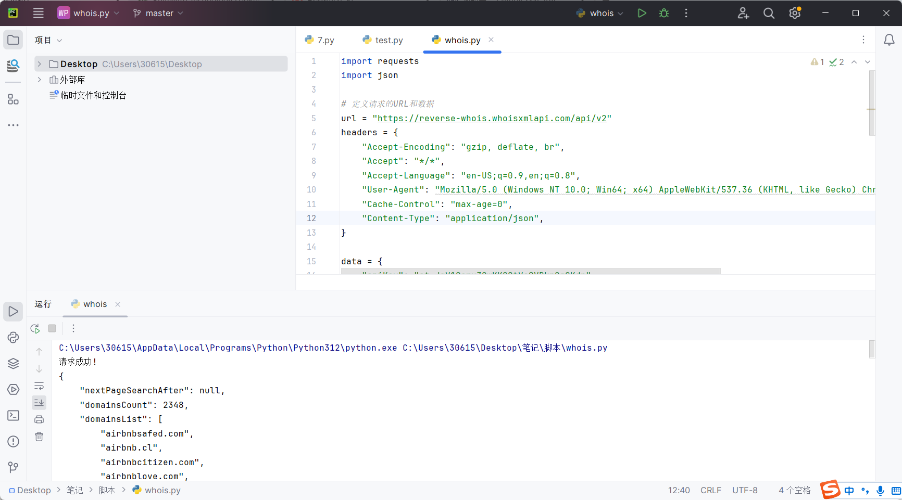This screenshot has height=500, width=902.
Task: Open Git tool window icon
Action: click(13, 467)
